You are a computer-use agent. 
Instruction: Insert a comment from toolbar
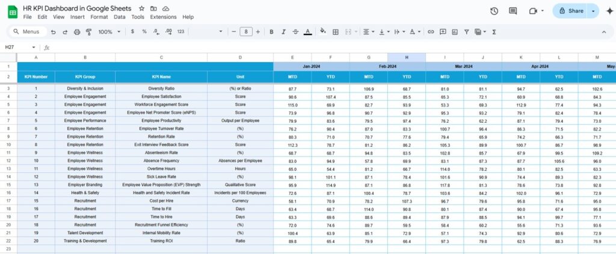(x=443, y=32)
